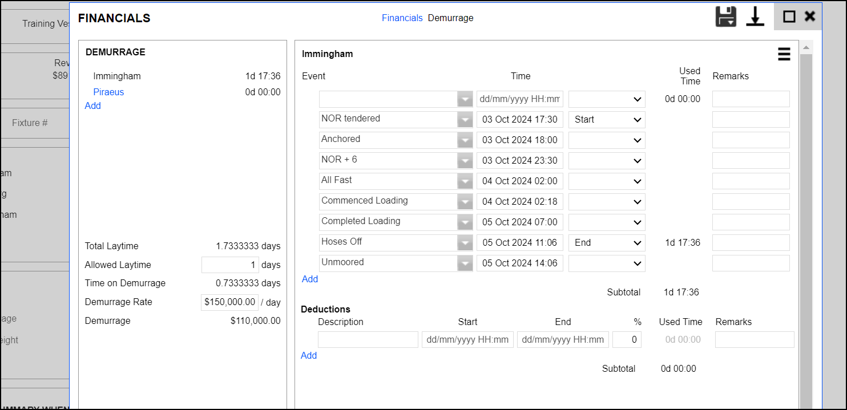Screen dimensions: 847x410
Task: Open the End type dropdown for Hoses Off
Action: pos(607,243)
